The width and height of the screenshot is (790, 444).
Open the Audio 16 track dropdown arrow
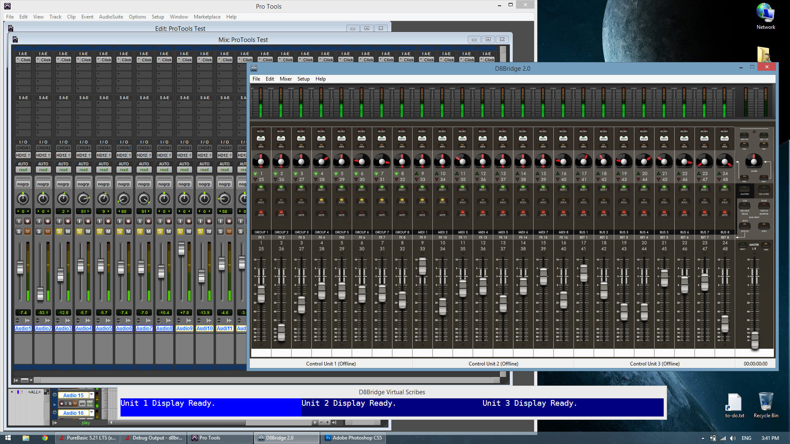click(x=91, y=413)
